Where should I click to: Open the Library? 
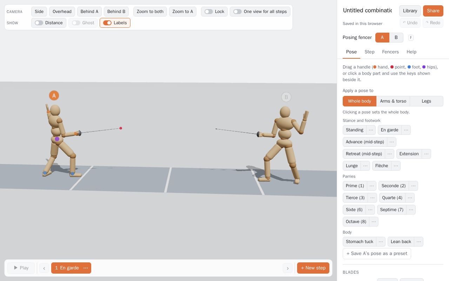click(x=410, y=11)
